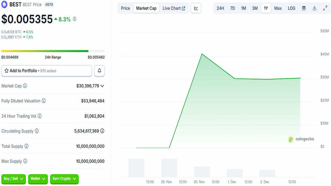Screen dimensions: 331x186
Task: Open the date range calendar icon
Action: click(304, 8)
